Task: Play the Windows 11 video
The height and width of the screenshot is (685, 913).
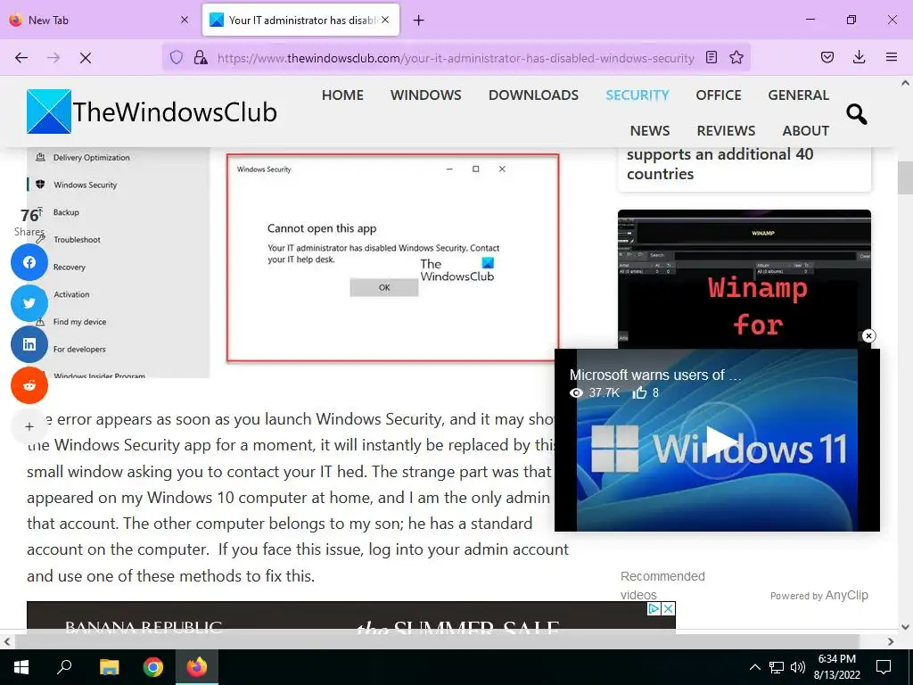Action: click(x=722, y=441)
